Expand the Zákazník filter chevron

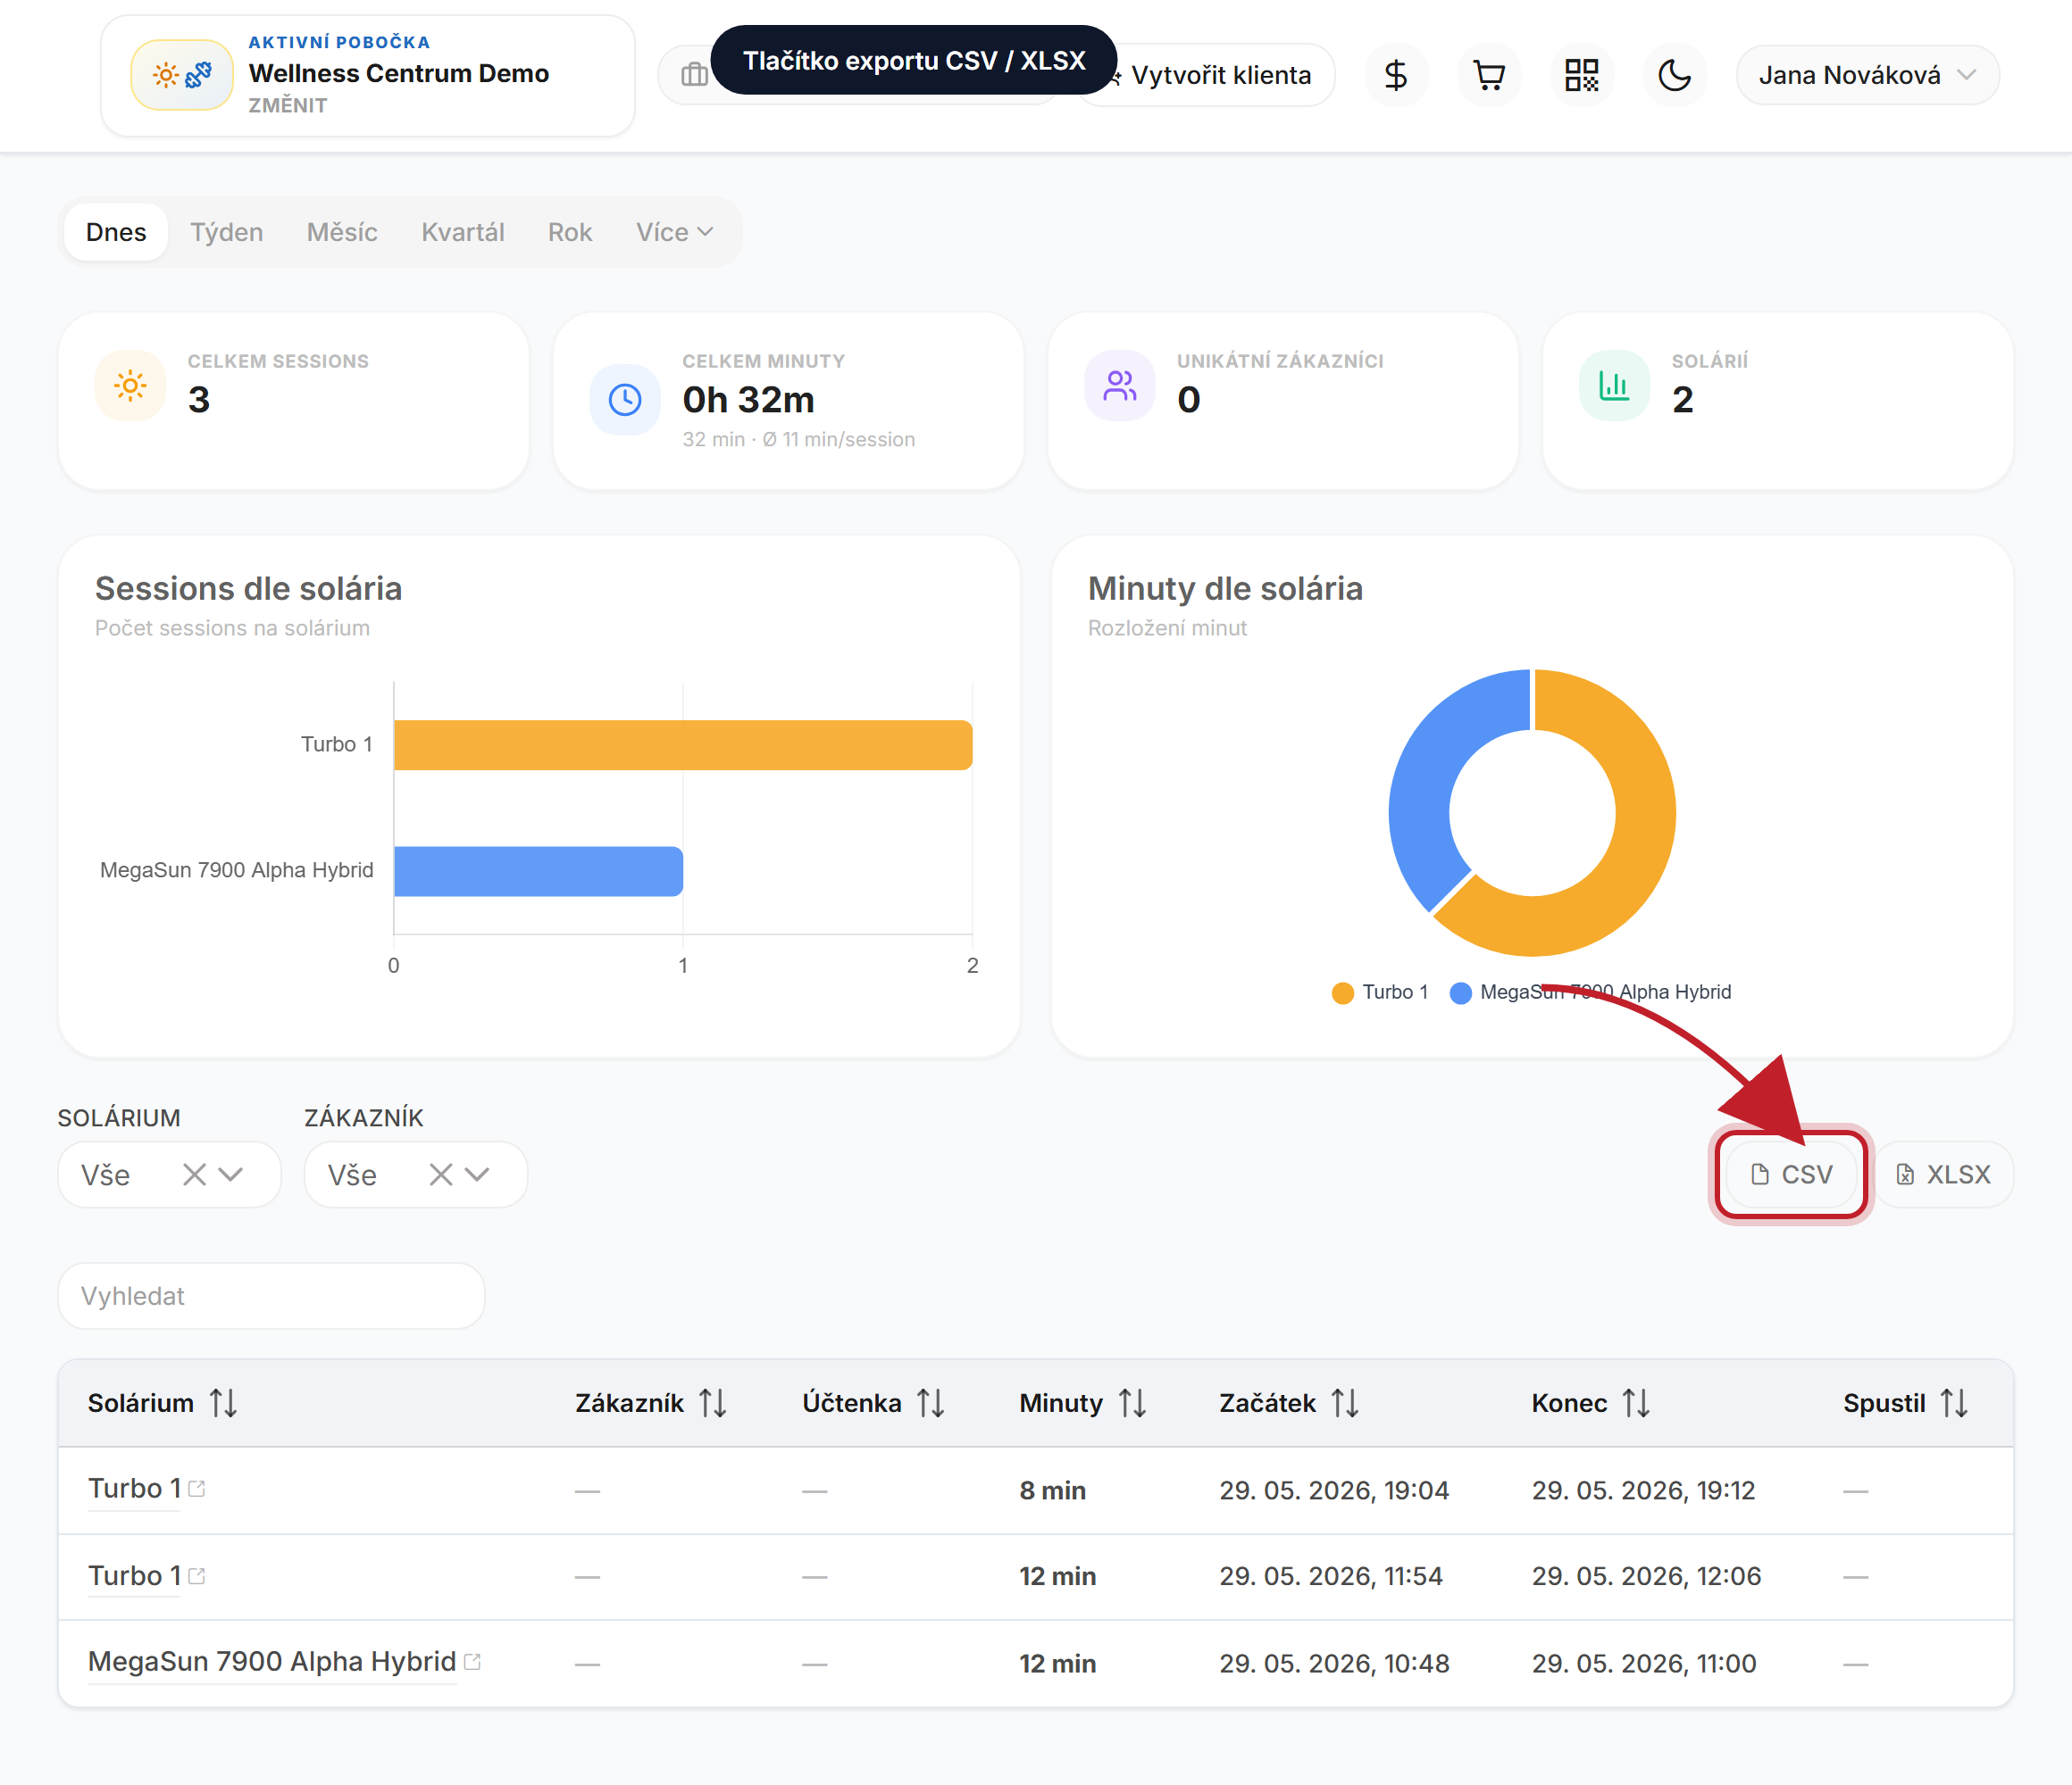pyautogui.click(x=478, y=1175)
